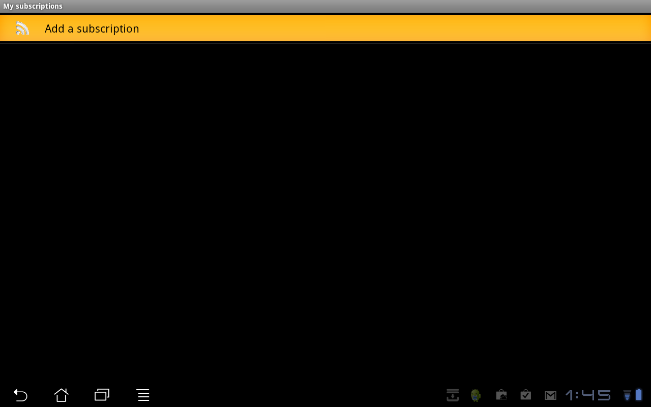Tap the blue battery status icon

[639, 395]
